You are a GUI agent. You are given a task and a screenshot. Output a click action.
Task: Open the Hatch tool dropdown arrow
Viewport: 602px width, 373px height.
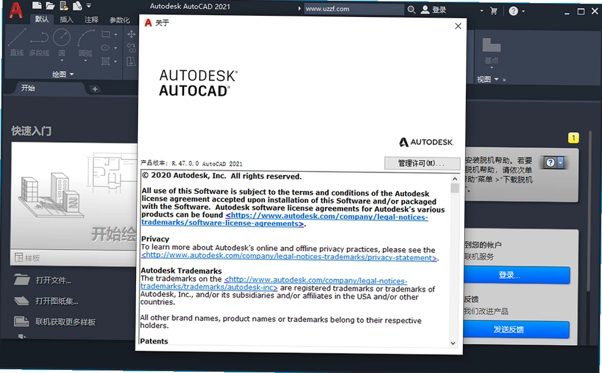115,61
